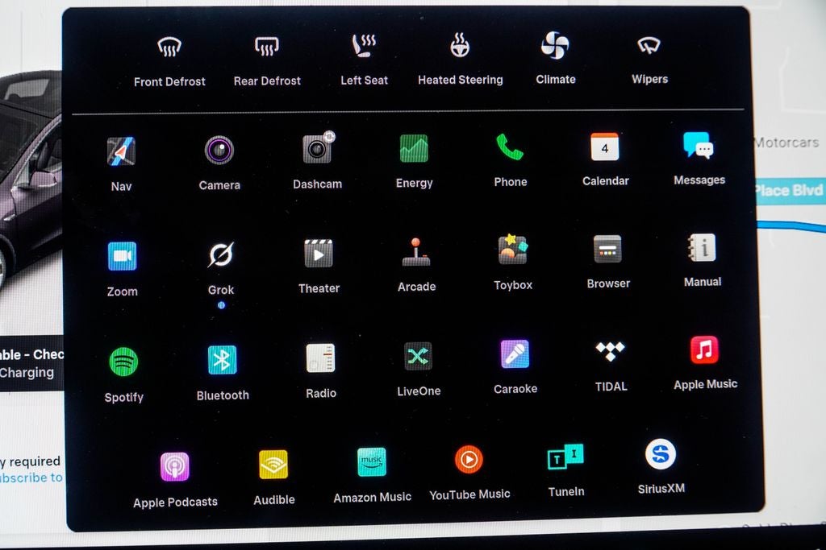Open the Energy app
Image resolution: width=826 pixels, height=550 pixels.
(414, 149)
